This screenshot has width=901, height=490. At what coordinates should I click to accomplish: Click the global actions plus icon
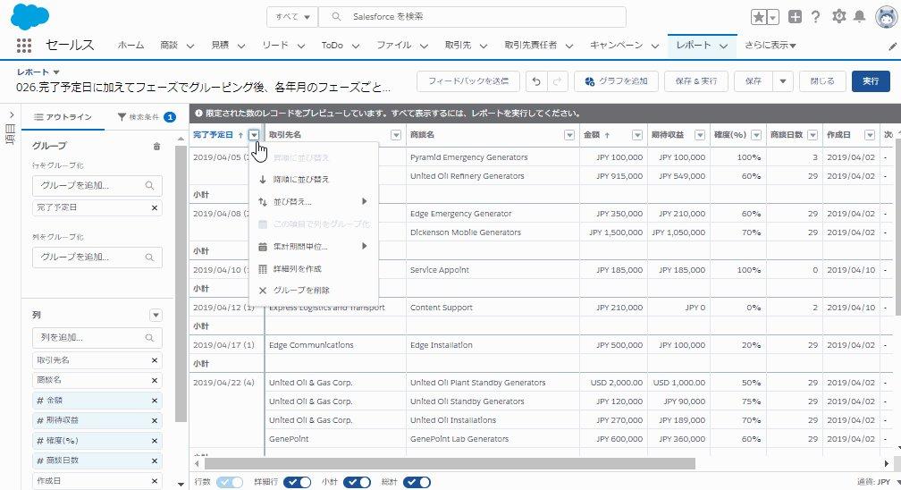pyautogui.click(x=796, y=17)
